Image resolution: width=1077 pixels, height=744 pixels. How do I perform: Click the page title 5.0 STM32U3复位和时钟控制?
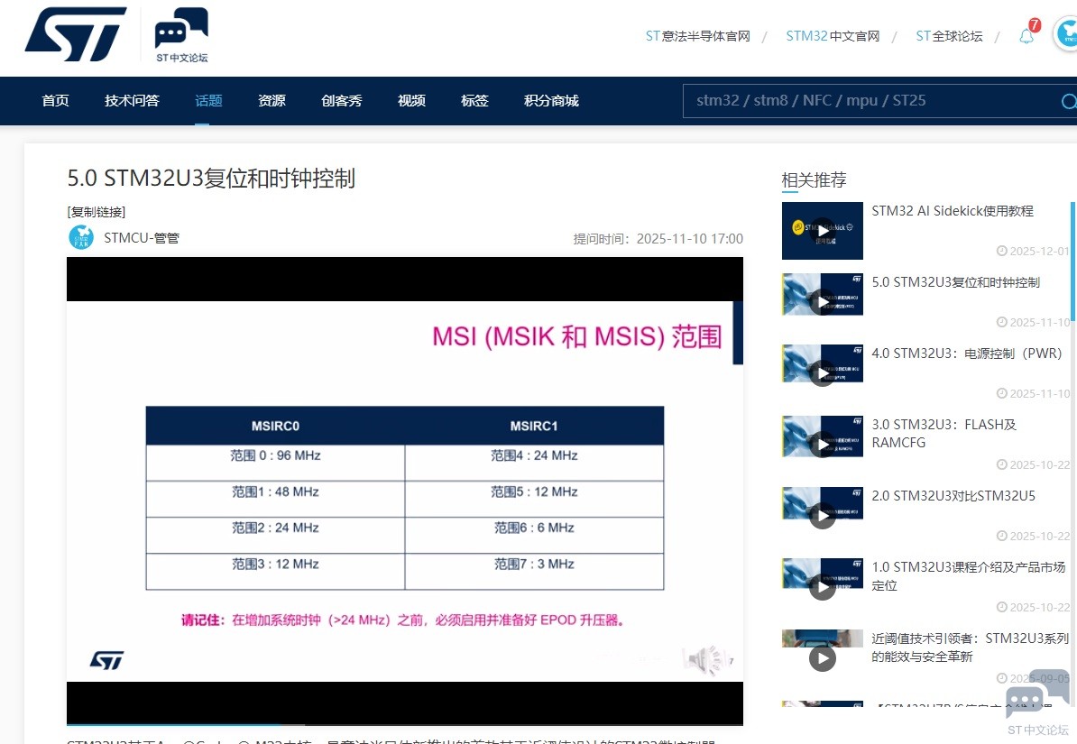[x=211, y=178]
